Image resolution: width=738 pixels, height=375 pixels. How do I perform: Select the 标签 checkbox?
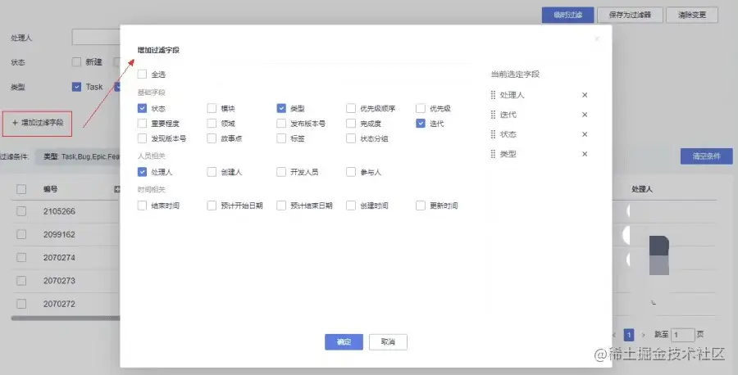(281, 138)
